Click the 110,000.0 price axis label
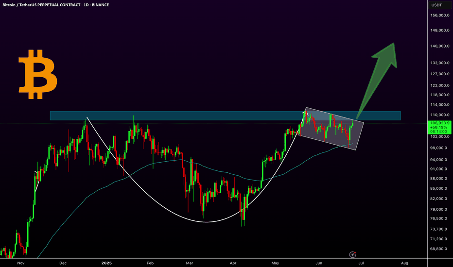 pyautogui.click(x=440, y=115)
